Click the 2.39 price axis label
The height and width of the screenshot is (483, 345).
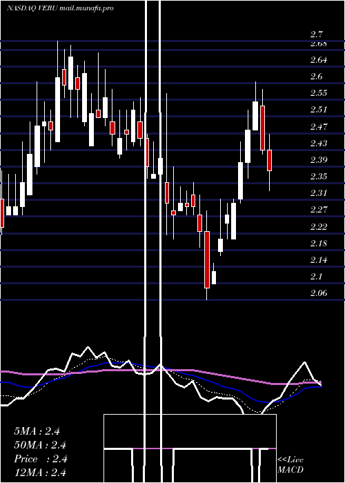[x=319, y=159]
